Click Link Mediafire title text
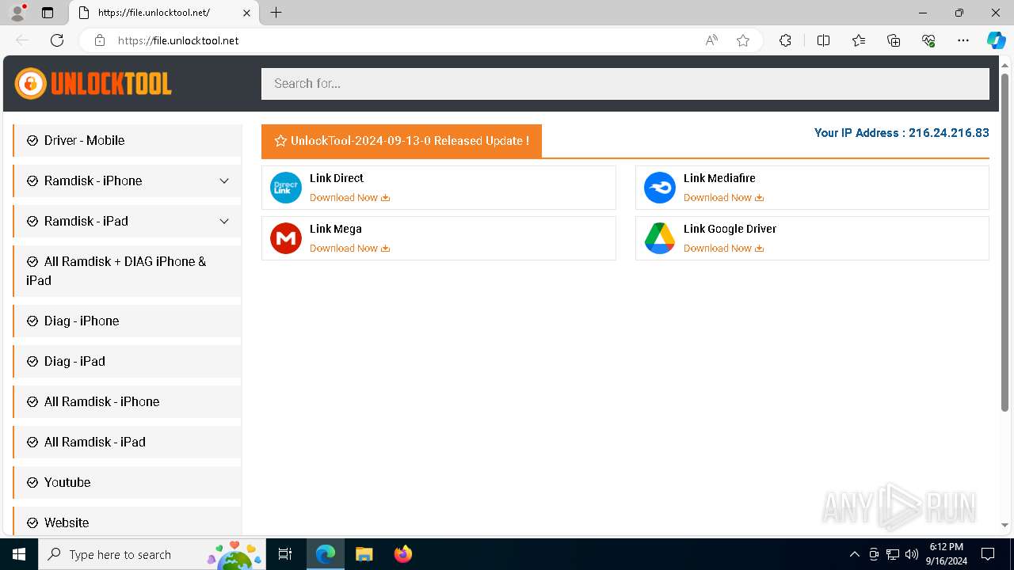This screenshot has height=570, width=1014. click(719, 178)
